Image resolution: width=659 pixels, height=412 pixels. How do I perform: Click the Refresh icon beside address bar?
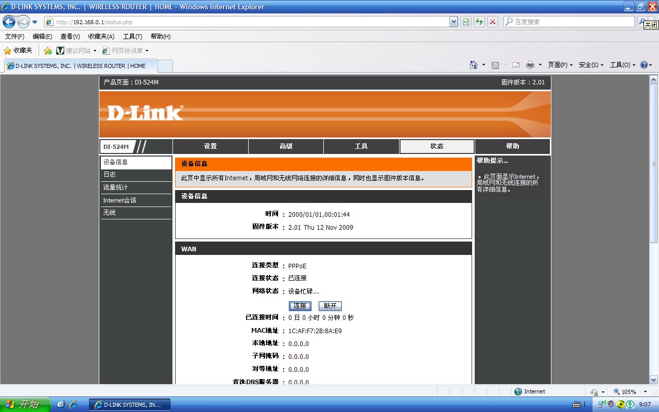(x=478, y=22)
